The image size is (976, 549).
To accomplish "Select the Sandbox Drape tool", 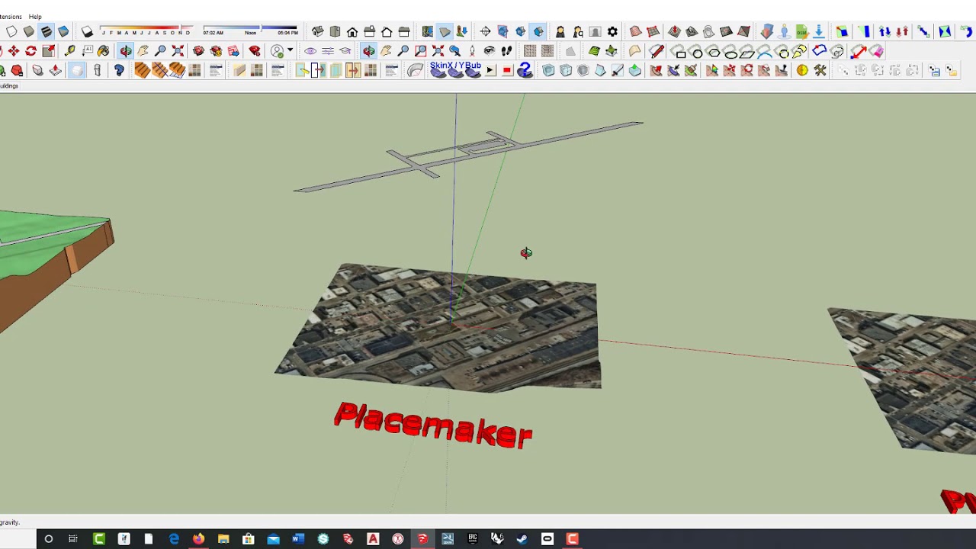I will click(x=708, y=31).
